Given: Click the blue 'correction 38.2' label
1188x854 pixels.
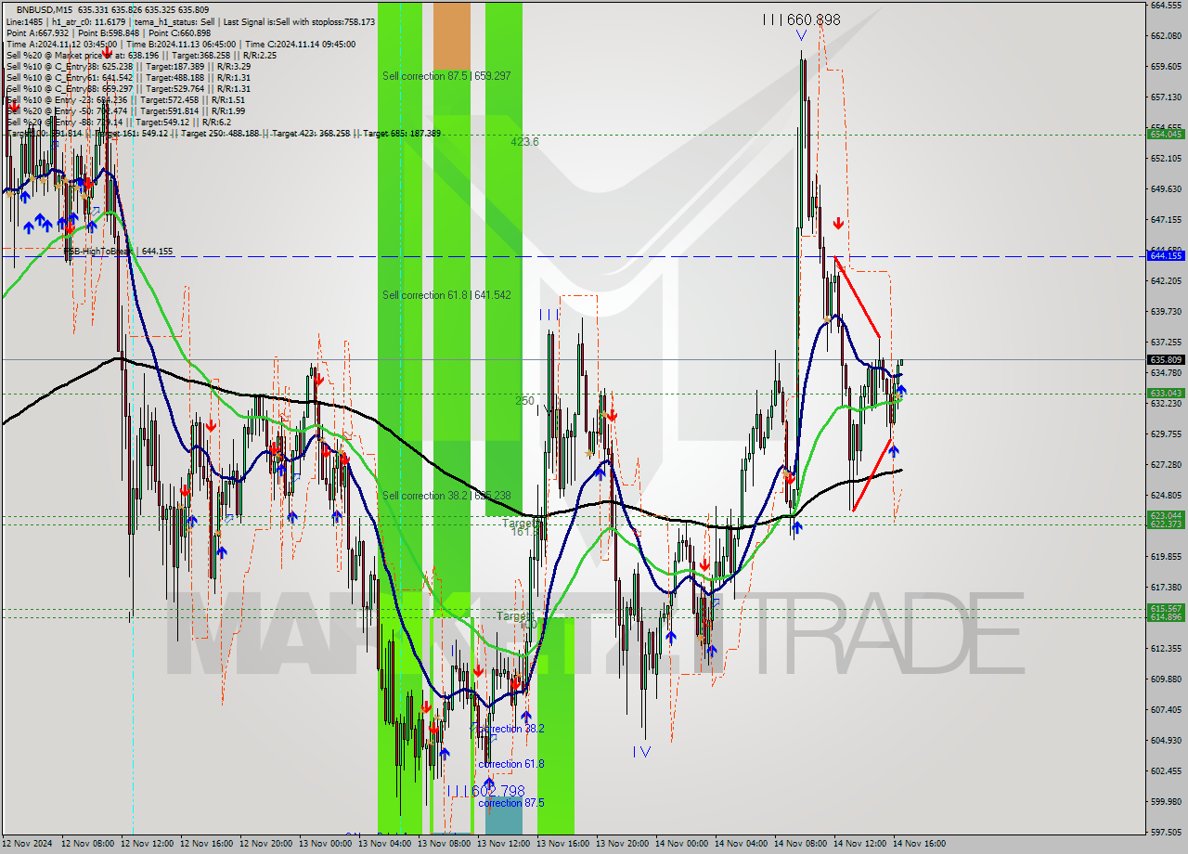Looking at the screenshot, I should click(x=511, y=729).
